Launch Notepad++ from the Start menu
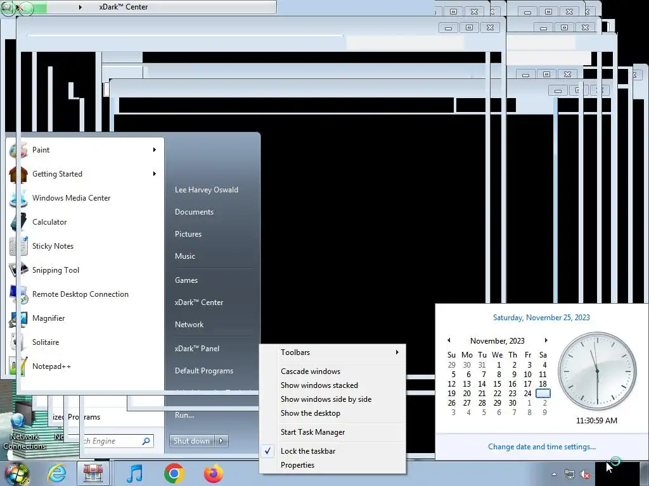Image resolution: width=649 pixels, height=486 pixels. point(85,366)
